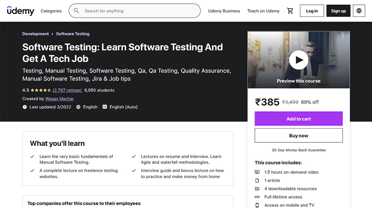
Task: Click the star rating icons
Action: tap(41, 90)
